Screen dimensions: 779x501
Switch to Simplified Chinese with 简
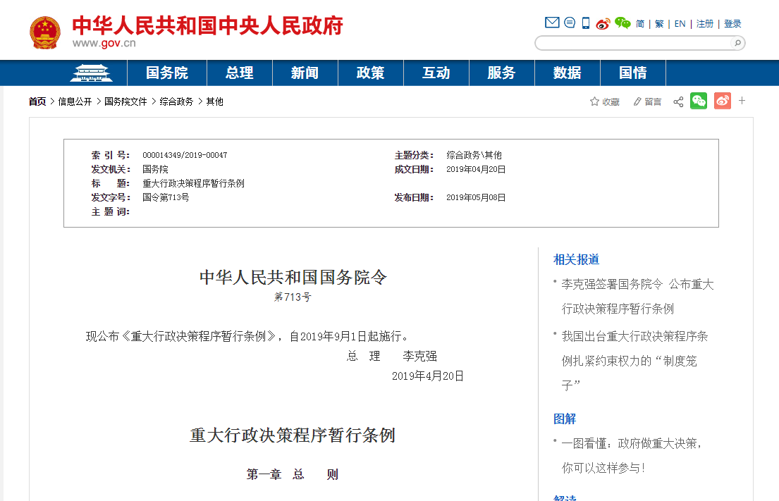[x=640, y=24]
